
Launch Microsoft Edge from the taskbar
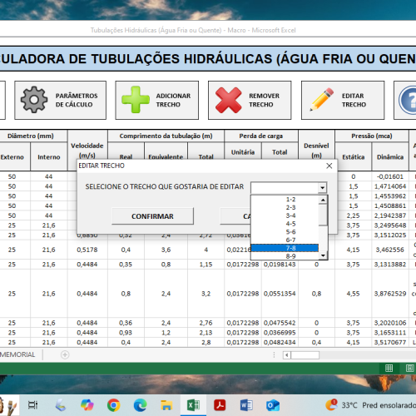coord(141,405)
